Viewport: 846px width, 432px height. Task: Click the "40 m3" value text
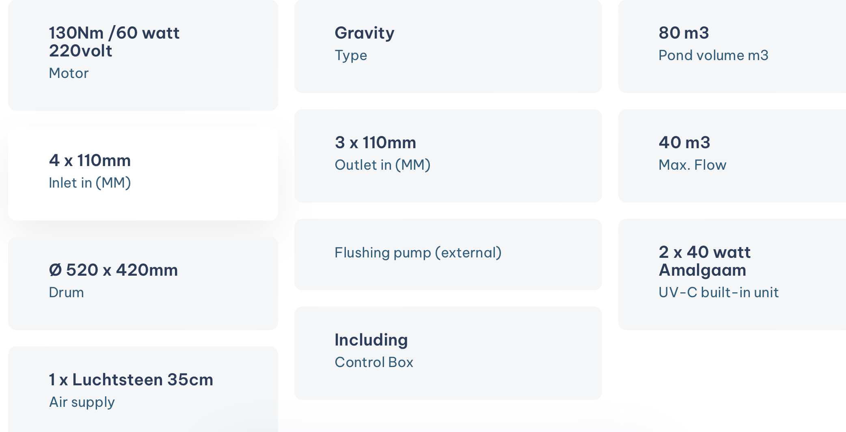pos(684,143)
